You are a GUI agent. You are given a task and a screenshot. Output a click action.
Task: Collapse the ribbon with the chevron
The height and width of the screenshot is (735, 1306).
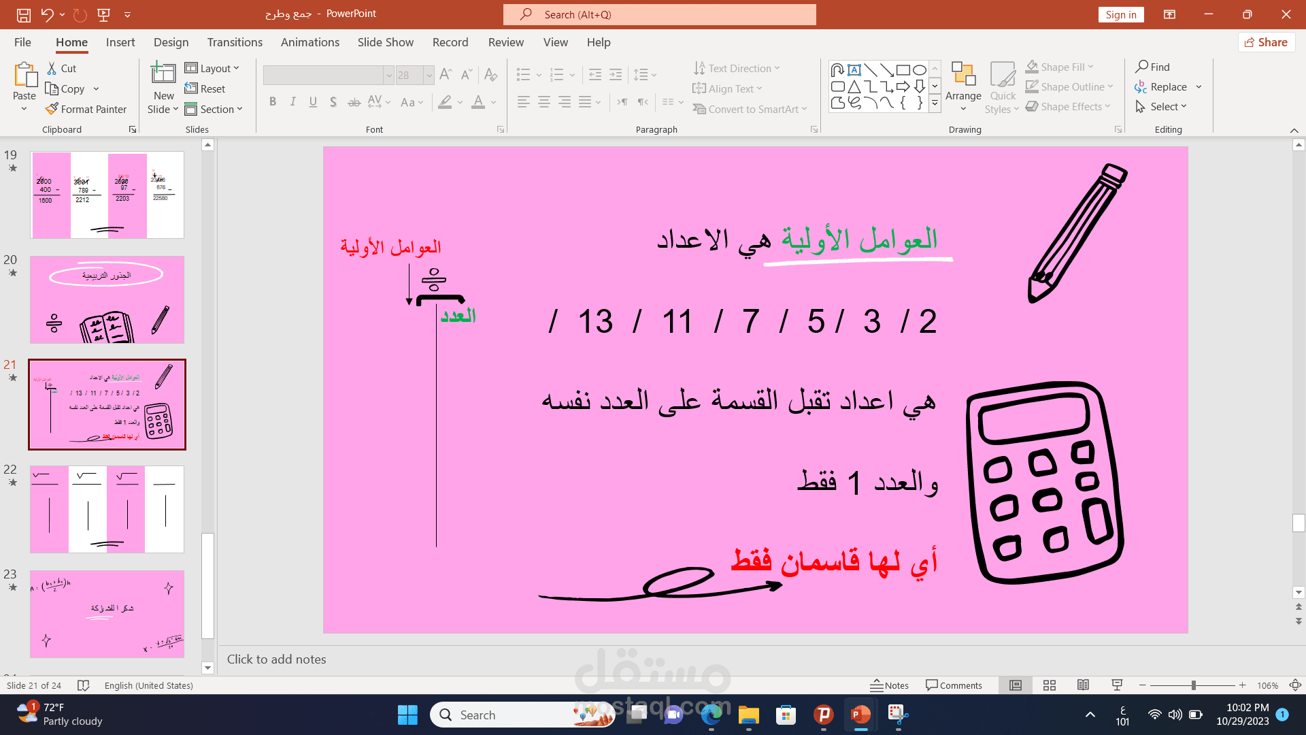1294,130
